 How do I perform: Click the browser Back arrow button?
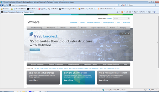click(2, 5)
